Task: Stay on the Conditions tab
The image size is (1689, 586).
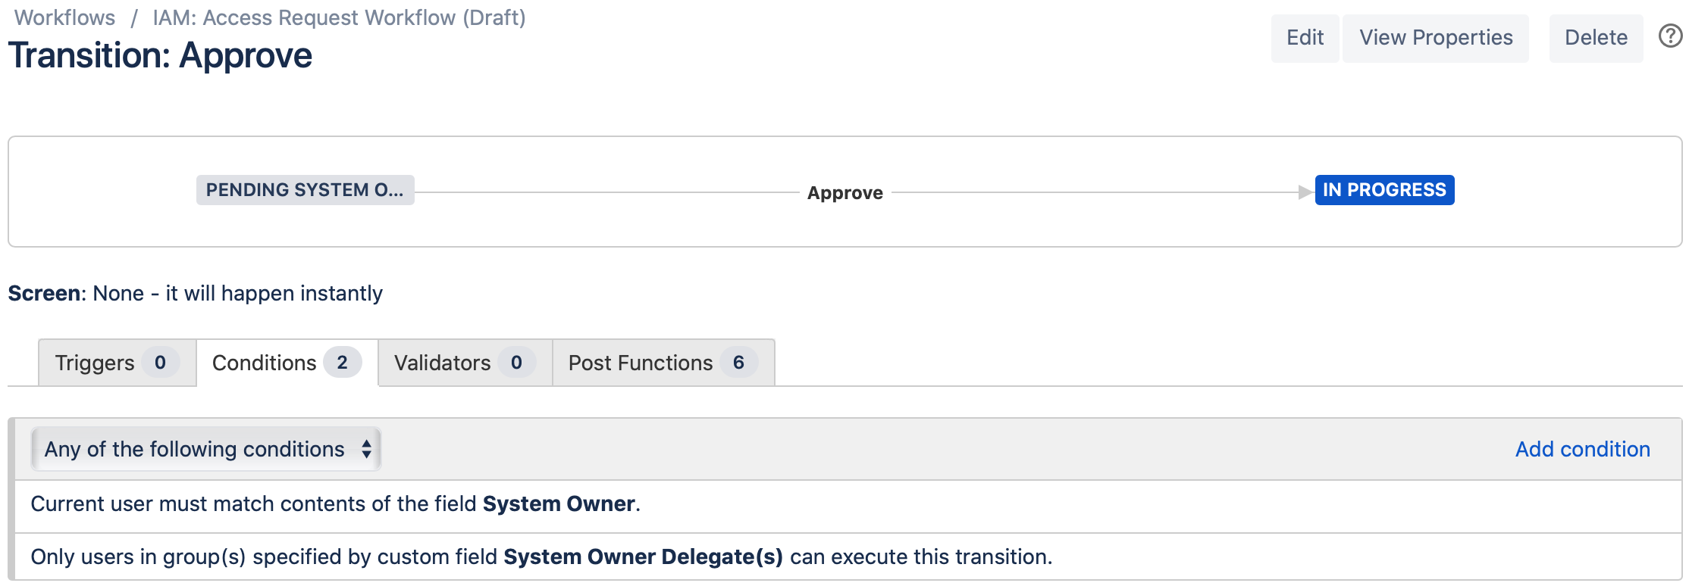Action: pyautogui.click(x=284, y=363)
